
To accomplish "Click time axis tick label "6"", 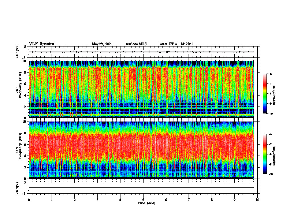I will (x=166, y=200).
